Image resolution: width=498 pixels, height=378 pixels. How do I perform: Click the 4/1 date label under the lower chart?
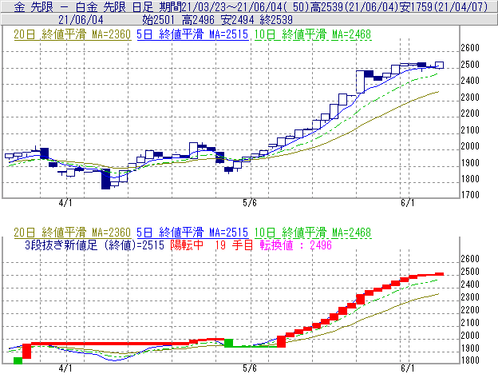[x=65, y=368]
